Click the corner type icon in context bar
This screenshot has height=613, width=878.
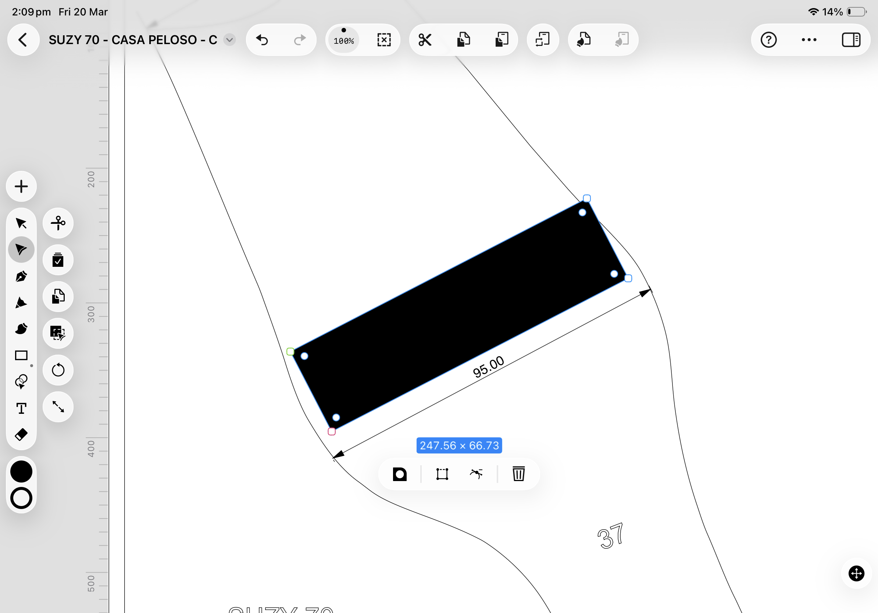pos(400,474)
